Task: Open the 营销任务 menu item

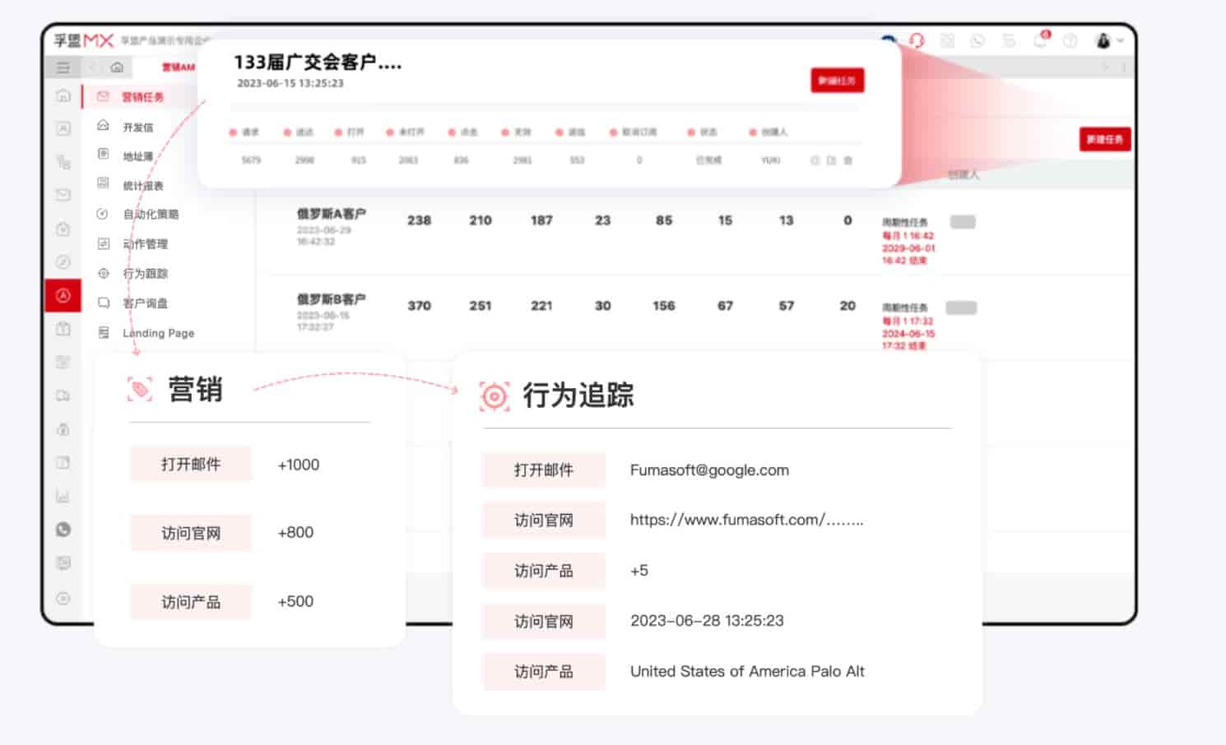Action: 142,97
